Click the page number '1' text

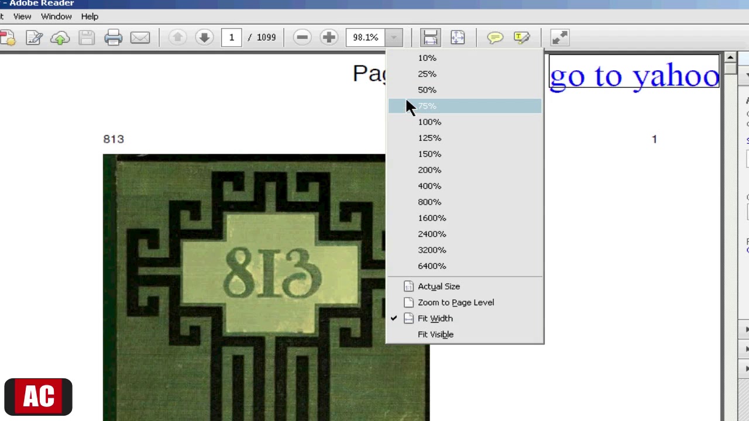(654, 139)
